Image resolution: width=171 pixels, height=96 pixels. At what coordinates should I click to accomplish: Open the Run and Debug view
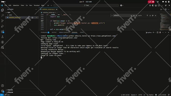point(3,26)
